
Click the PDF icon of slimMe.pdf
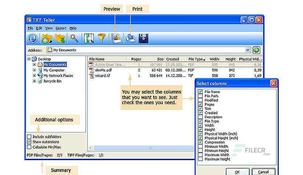coord(91,70)
